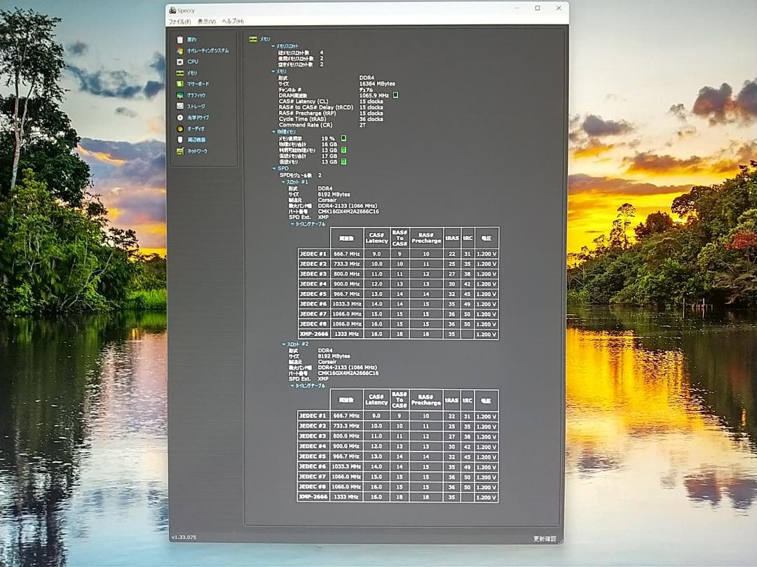757x567 pixels.
Task: Open the グラフィック section icon
Action: (180, 95)
